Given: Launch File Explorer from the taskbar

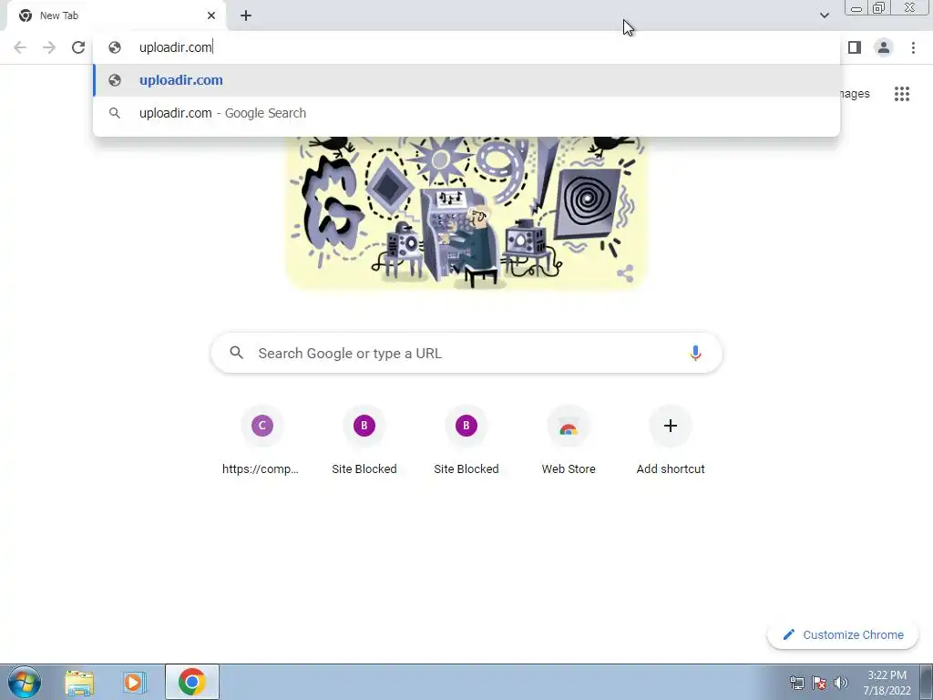Looking at the screenshot, I should 79,682.
